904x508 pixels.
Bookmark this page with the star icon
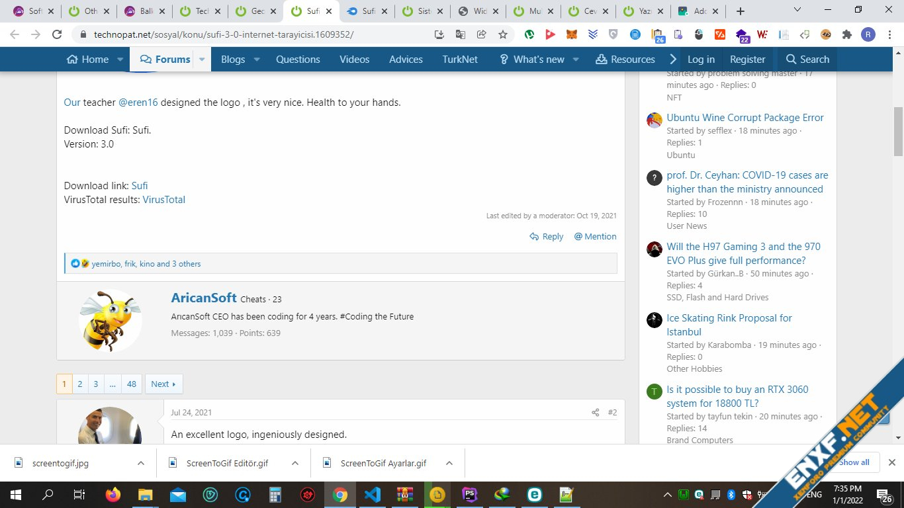pos(503,34)
